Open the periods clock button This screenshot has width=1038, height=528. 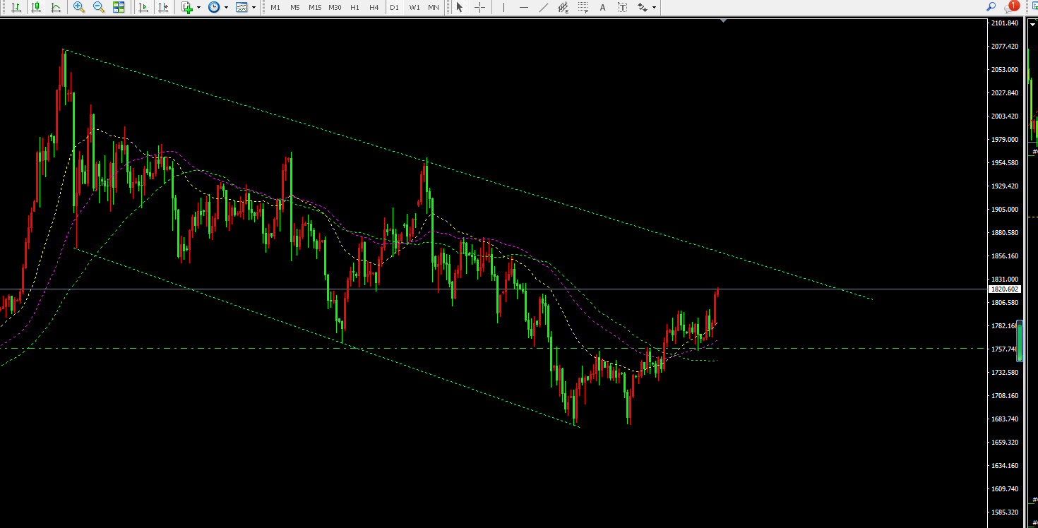tap(214, 7)
